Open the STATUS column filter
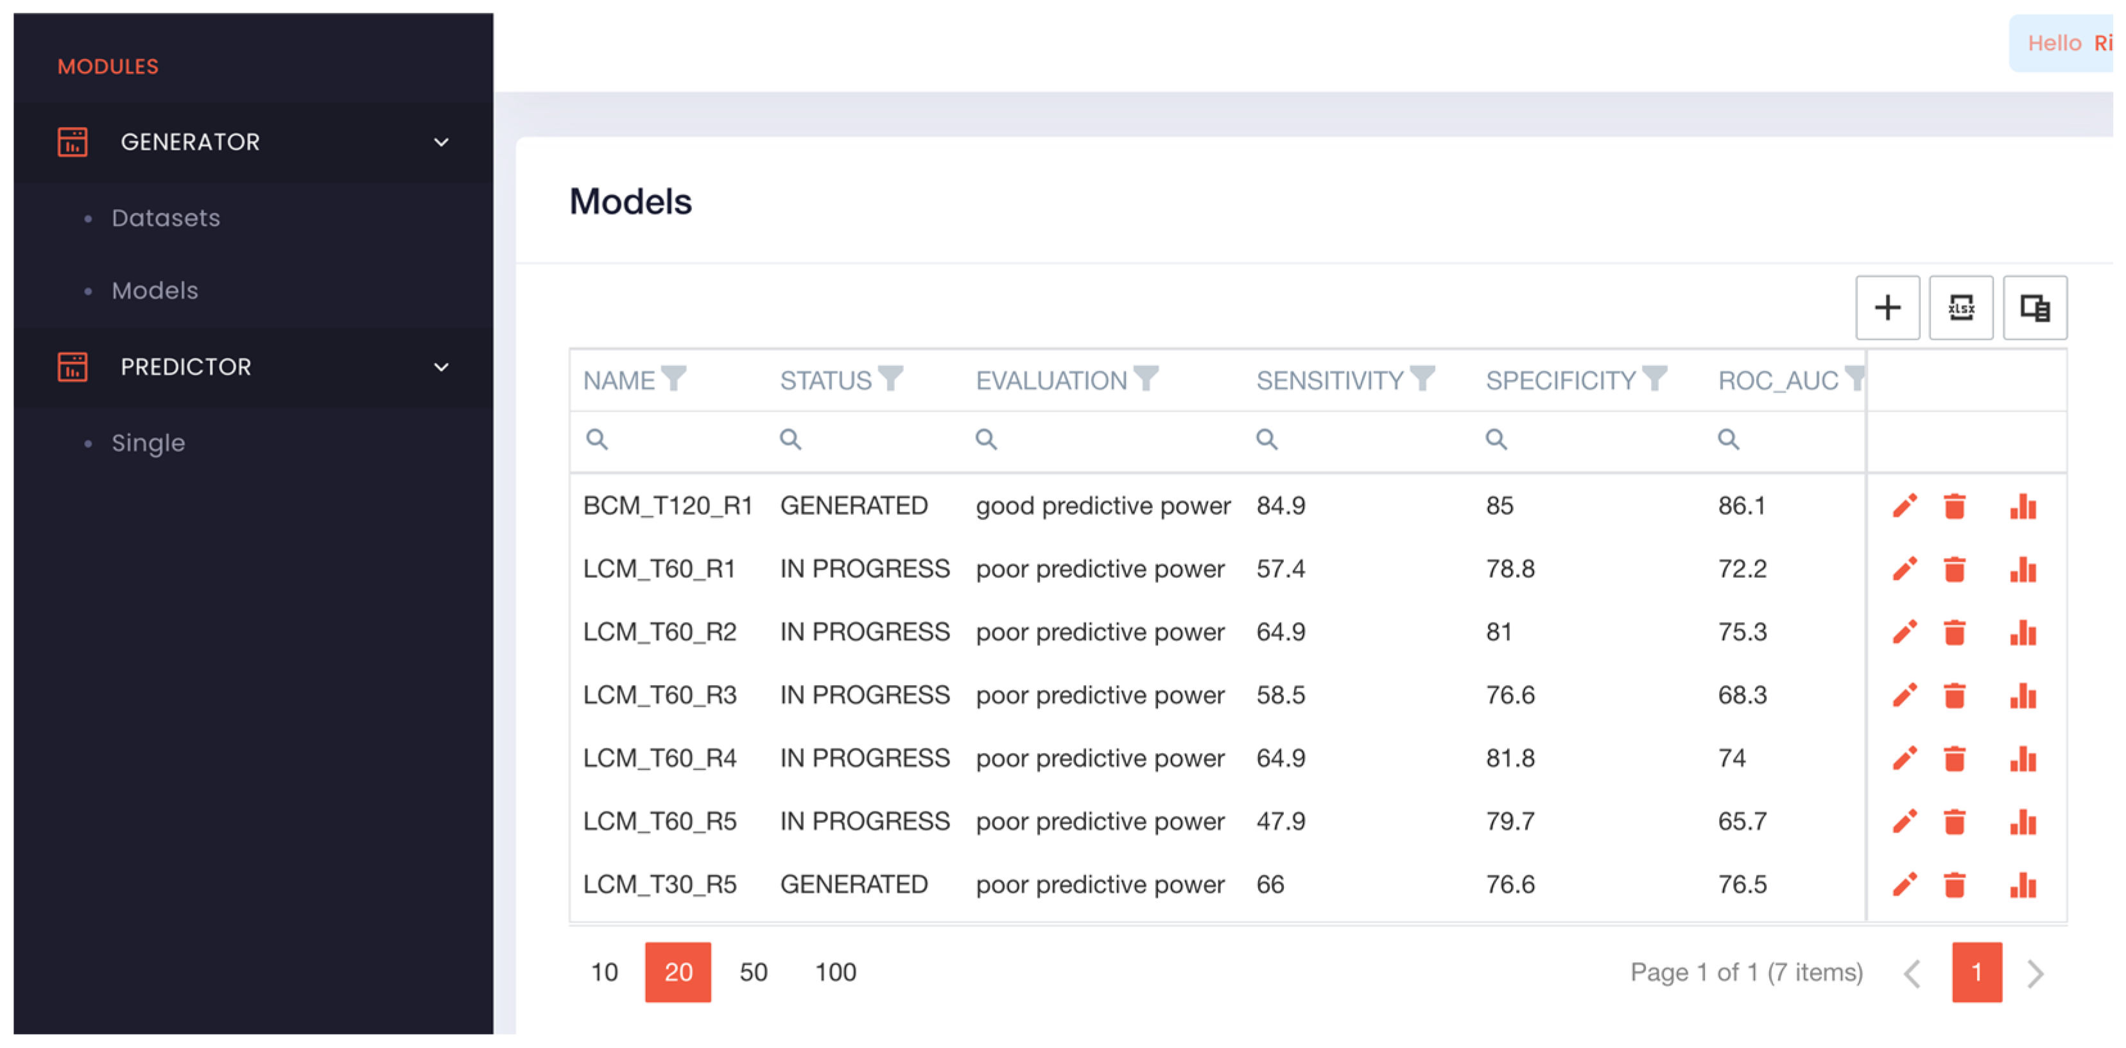The image size is (2126, 1048). point(890,378)
